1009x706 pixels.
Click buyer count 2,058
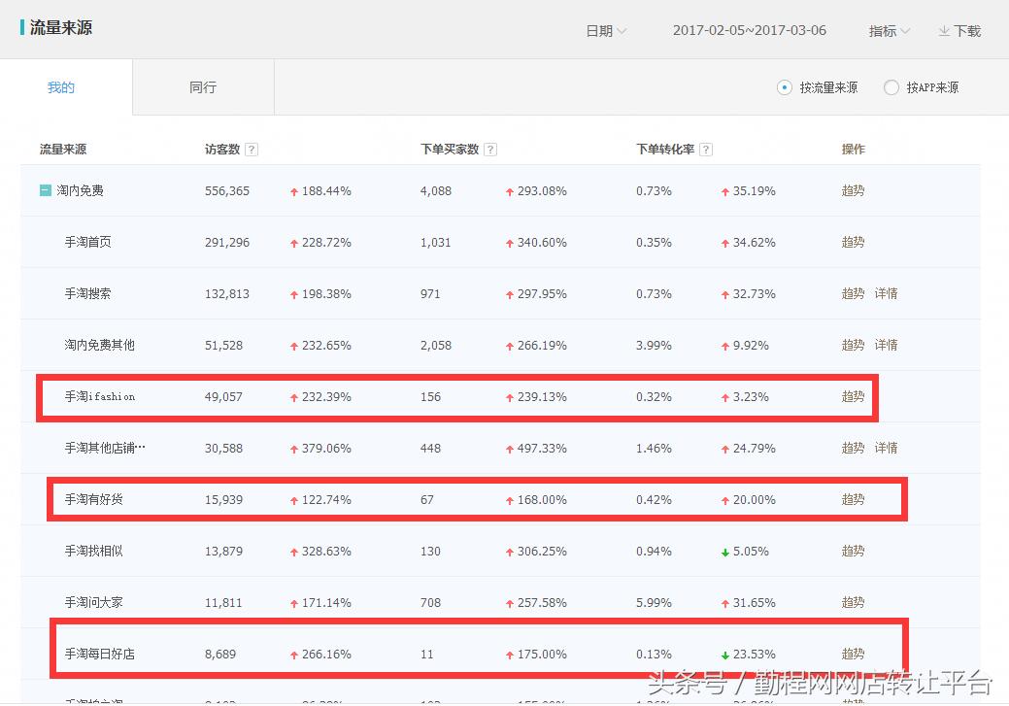click(x=436, y=346)
